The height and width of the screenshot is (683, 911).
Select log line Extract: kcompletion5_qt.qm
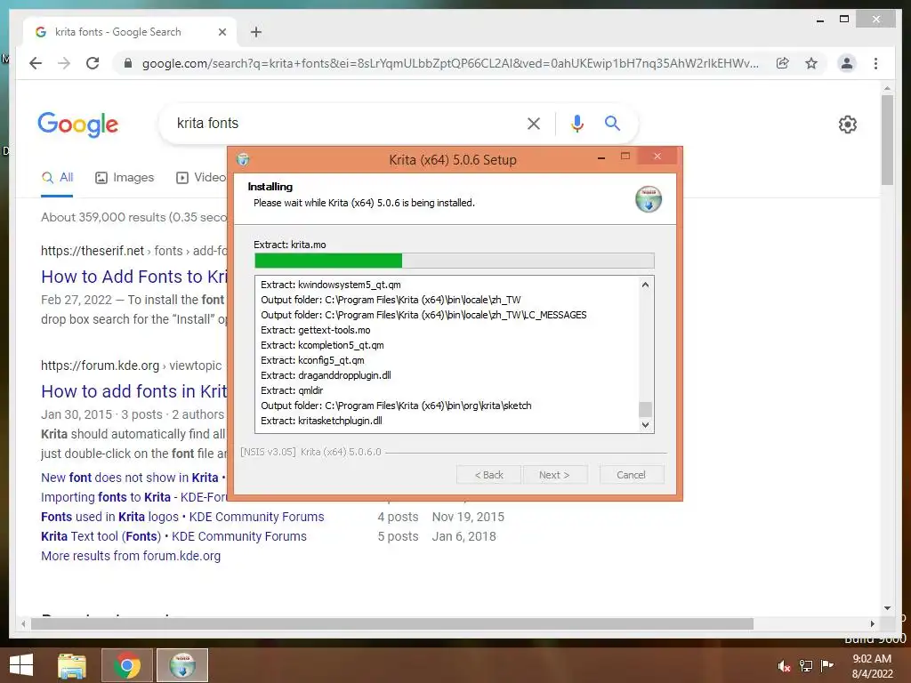tap(322, 345)
